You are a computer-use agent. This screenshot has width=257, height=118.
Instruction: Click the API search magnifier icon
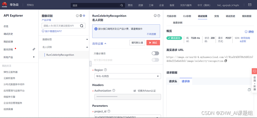82,26
